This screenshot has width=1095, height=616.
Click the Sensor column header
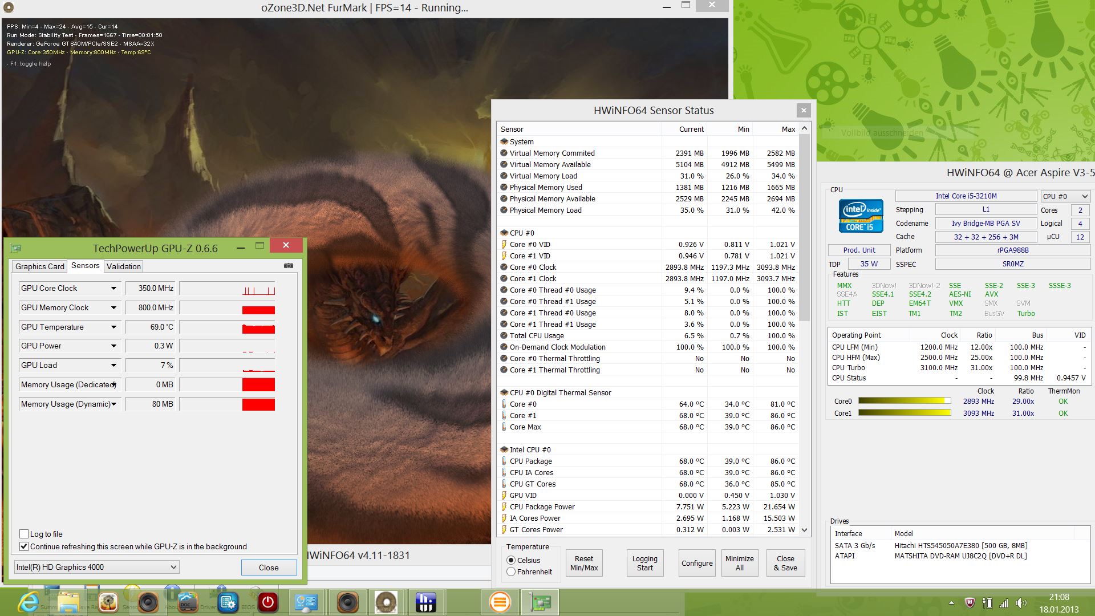click(579, 129)
